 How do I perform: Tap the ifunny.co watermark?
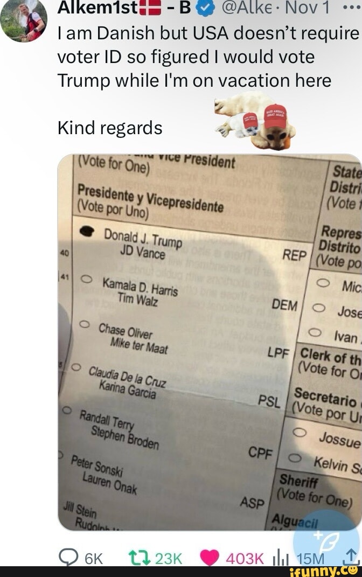(x=324, y=572)
